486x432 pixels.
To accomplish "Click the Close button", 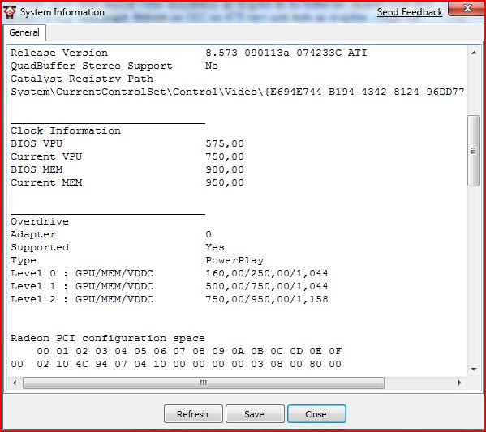I will click(316, 413).
